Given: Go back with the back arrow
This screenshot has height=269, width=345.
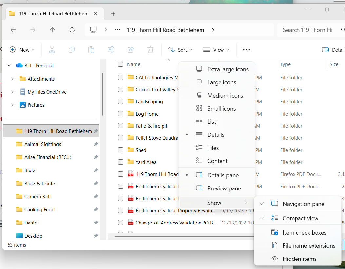Looking at the screenshot, I should [x=13, y=30].
